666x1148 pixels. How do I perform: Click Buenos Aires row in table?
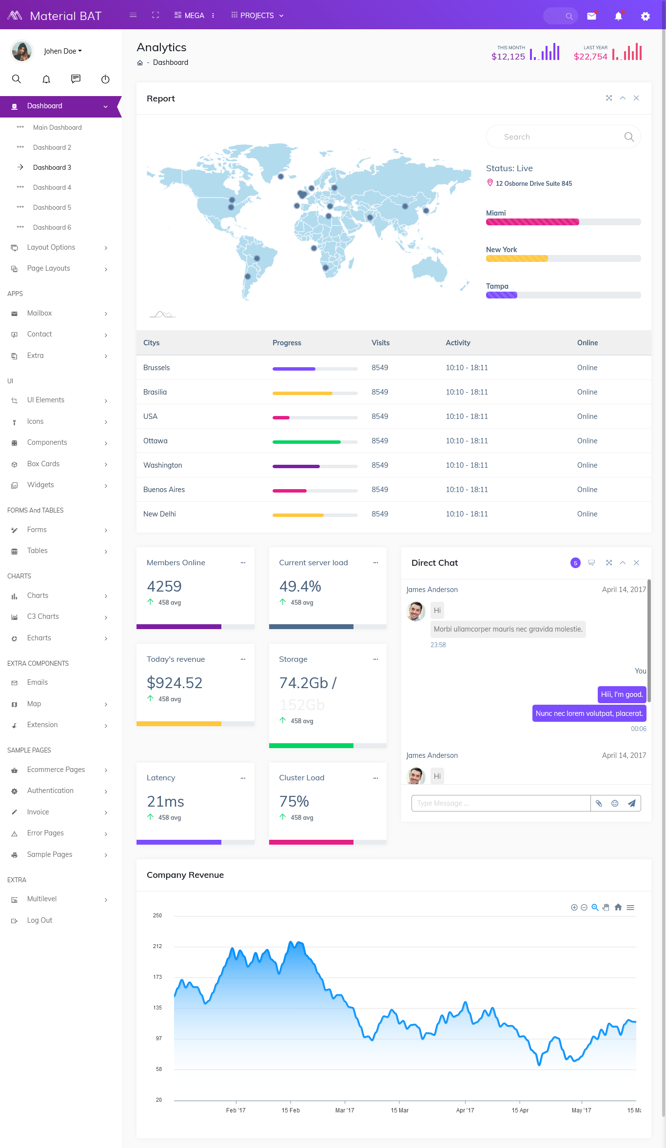[x=394, y=490]
